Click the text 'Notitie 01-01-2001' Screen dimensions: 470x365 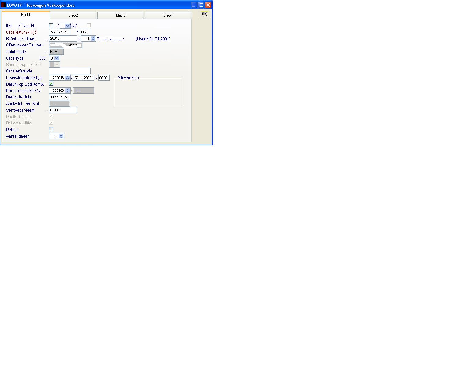153,39
